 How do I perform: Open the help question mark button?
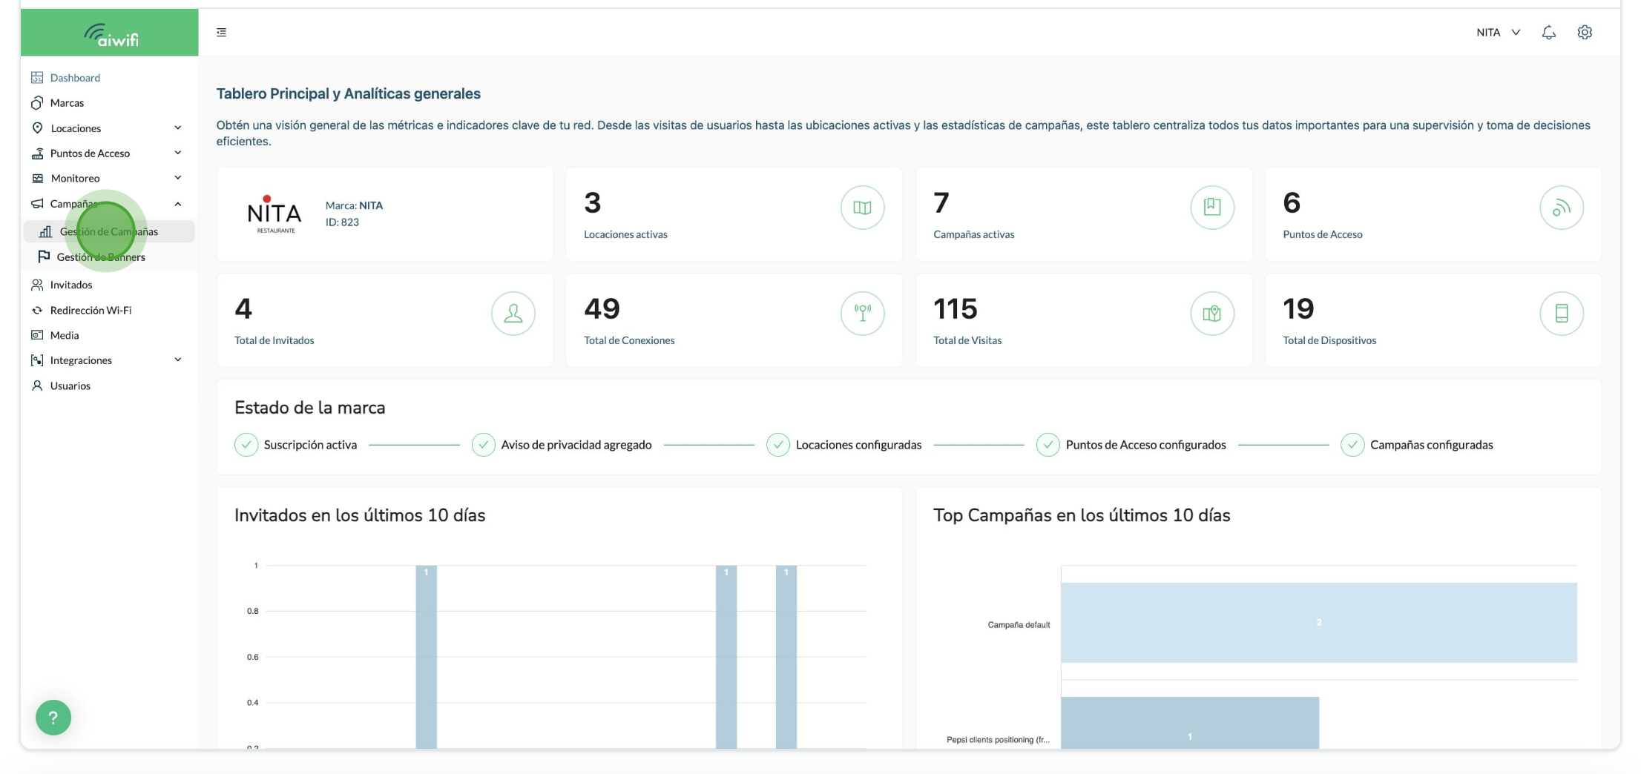pyautogui.click(x=53, y=717)
